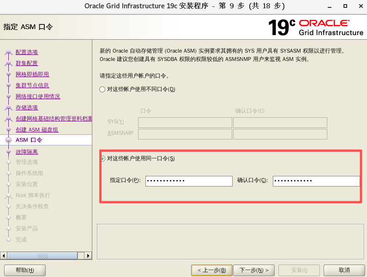The image size is (367, 277).
Task: Click the 概要 step text
Action: 21,217
